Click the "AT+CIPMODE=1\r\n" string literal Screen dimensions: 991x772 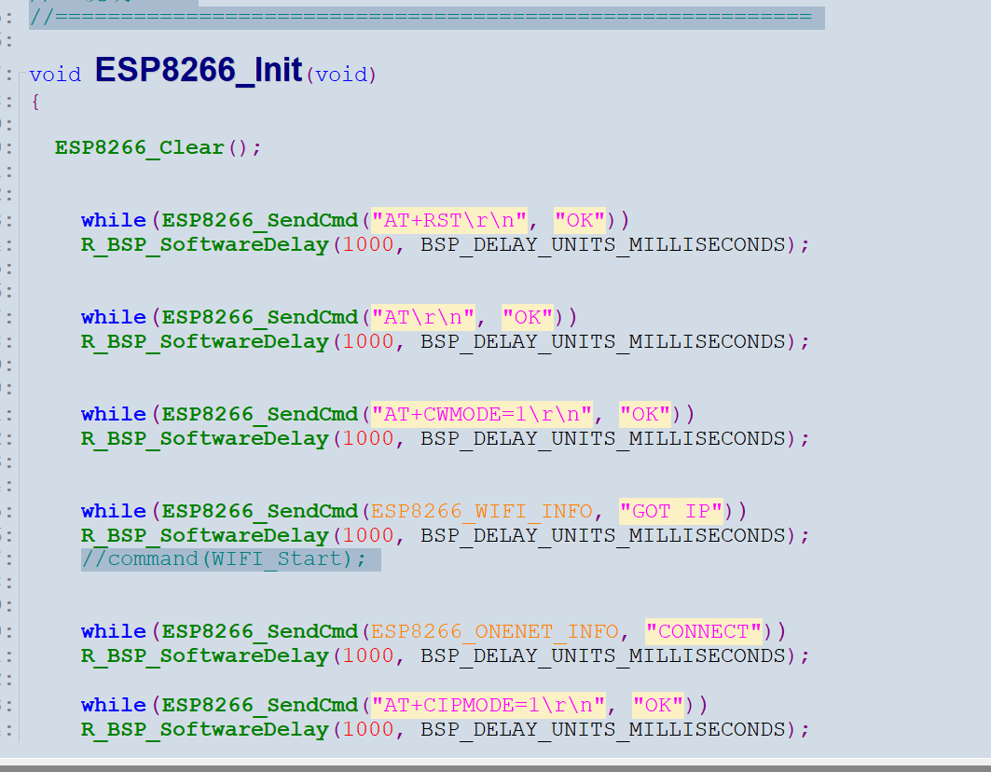489,705
